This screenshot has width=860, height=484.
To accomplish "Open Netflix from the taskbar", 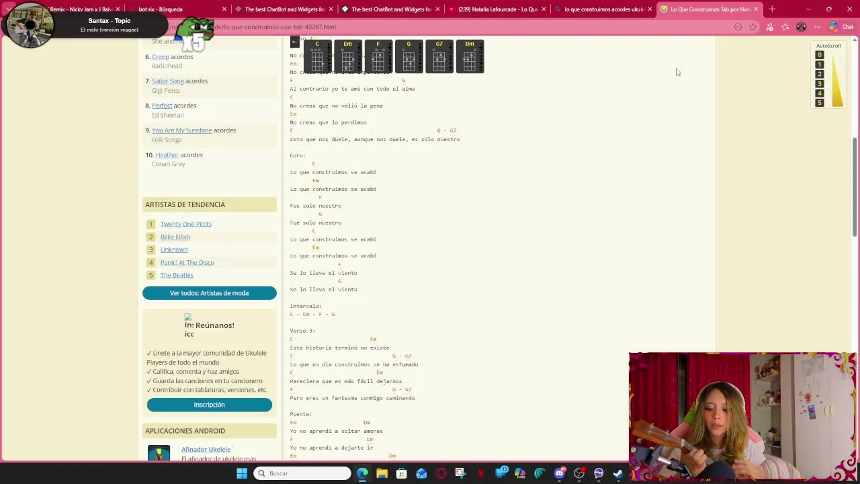I will pos(480,473).
